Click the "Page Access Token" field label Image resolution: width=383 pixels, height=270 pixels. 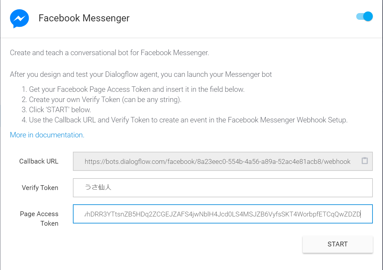pyautogui.click(x=39, y=218)
